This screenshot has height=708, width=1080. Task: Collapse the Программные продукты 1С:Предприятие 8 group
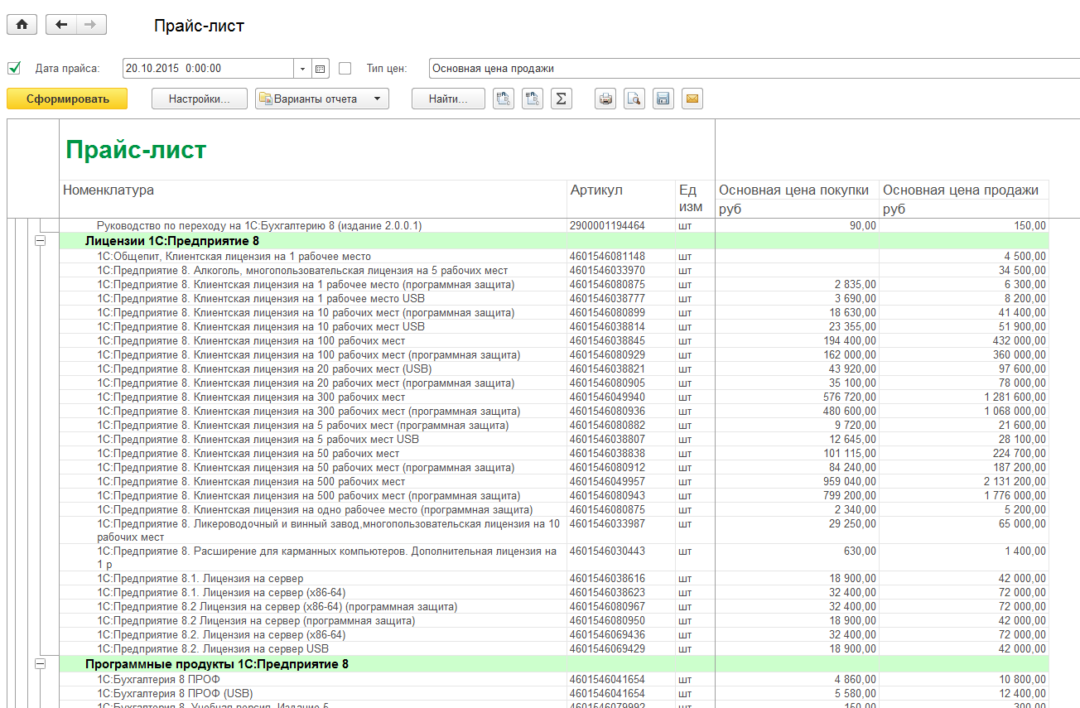click(39, 664)
